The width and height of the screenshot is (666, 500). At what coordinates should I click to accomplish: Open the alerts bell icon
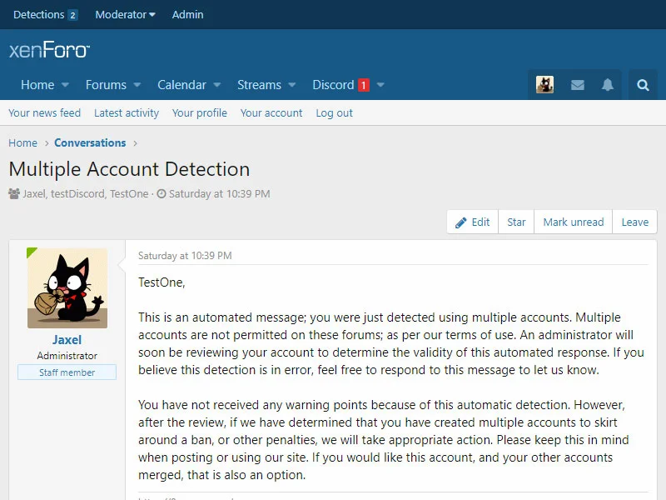(x=609, y=85)
